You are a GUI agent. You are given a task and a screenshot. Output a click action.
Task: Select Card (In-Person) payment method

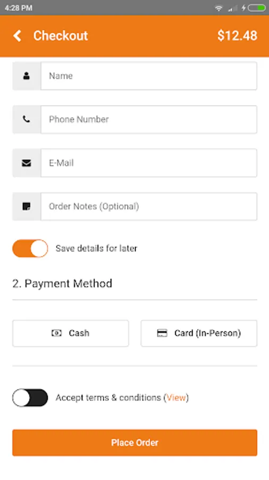click(199, 333)
